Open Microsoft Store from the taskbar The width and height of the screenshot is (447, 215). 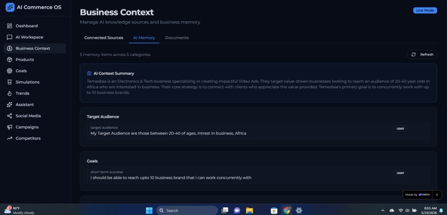274,211
